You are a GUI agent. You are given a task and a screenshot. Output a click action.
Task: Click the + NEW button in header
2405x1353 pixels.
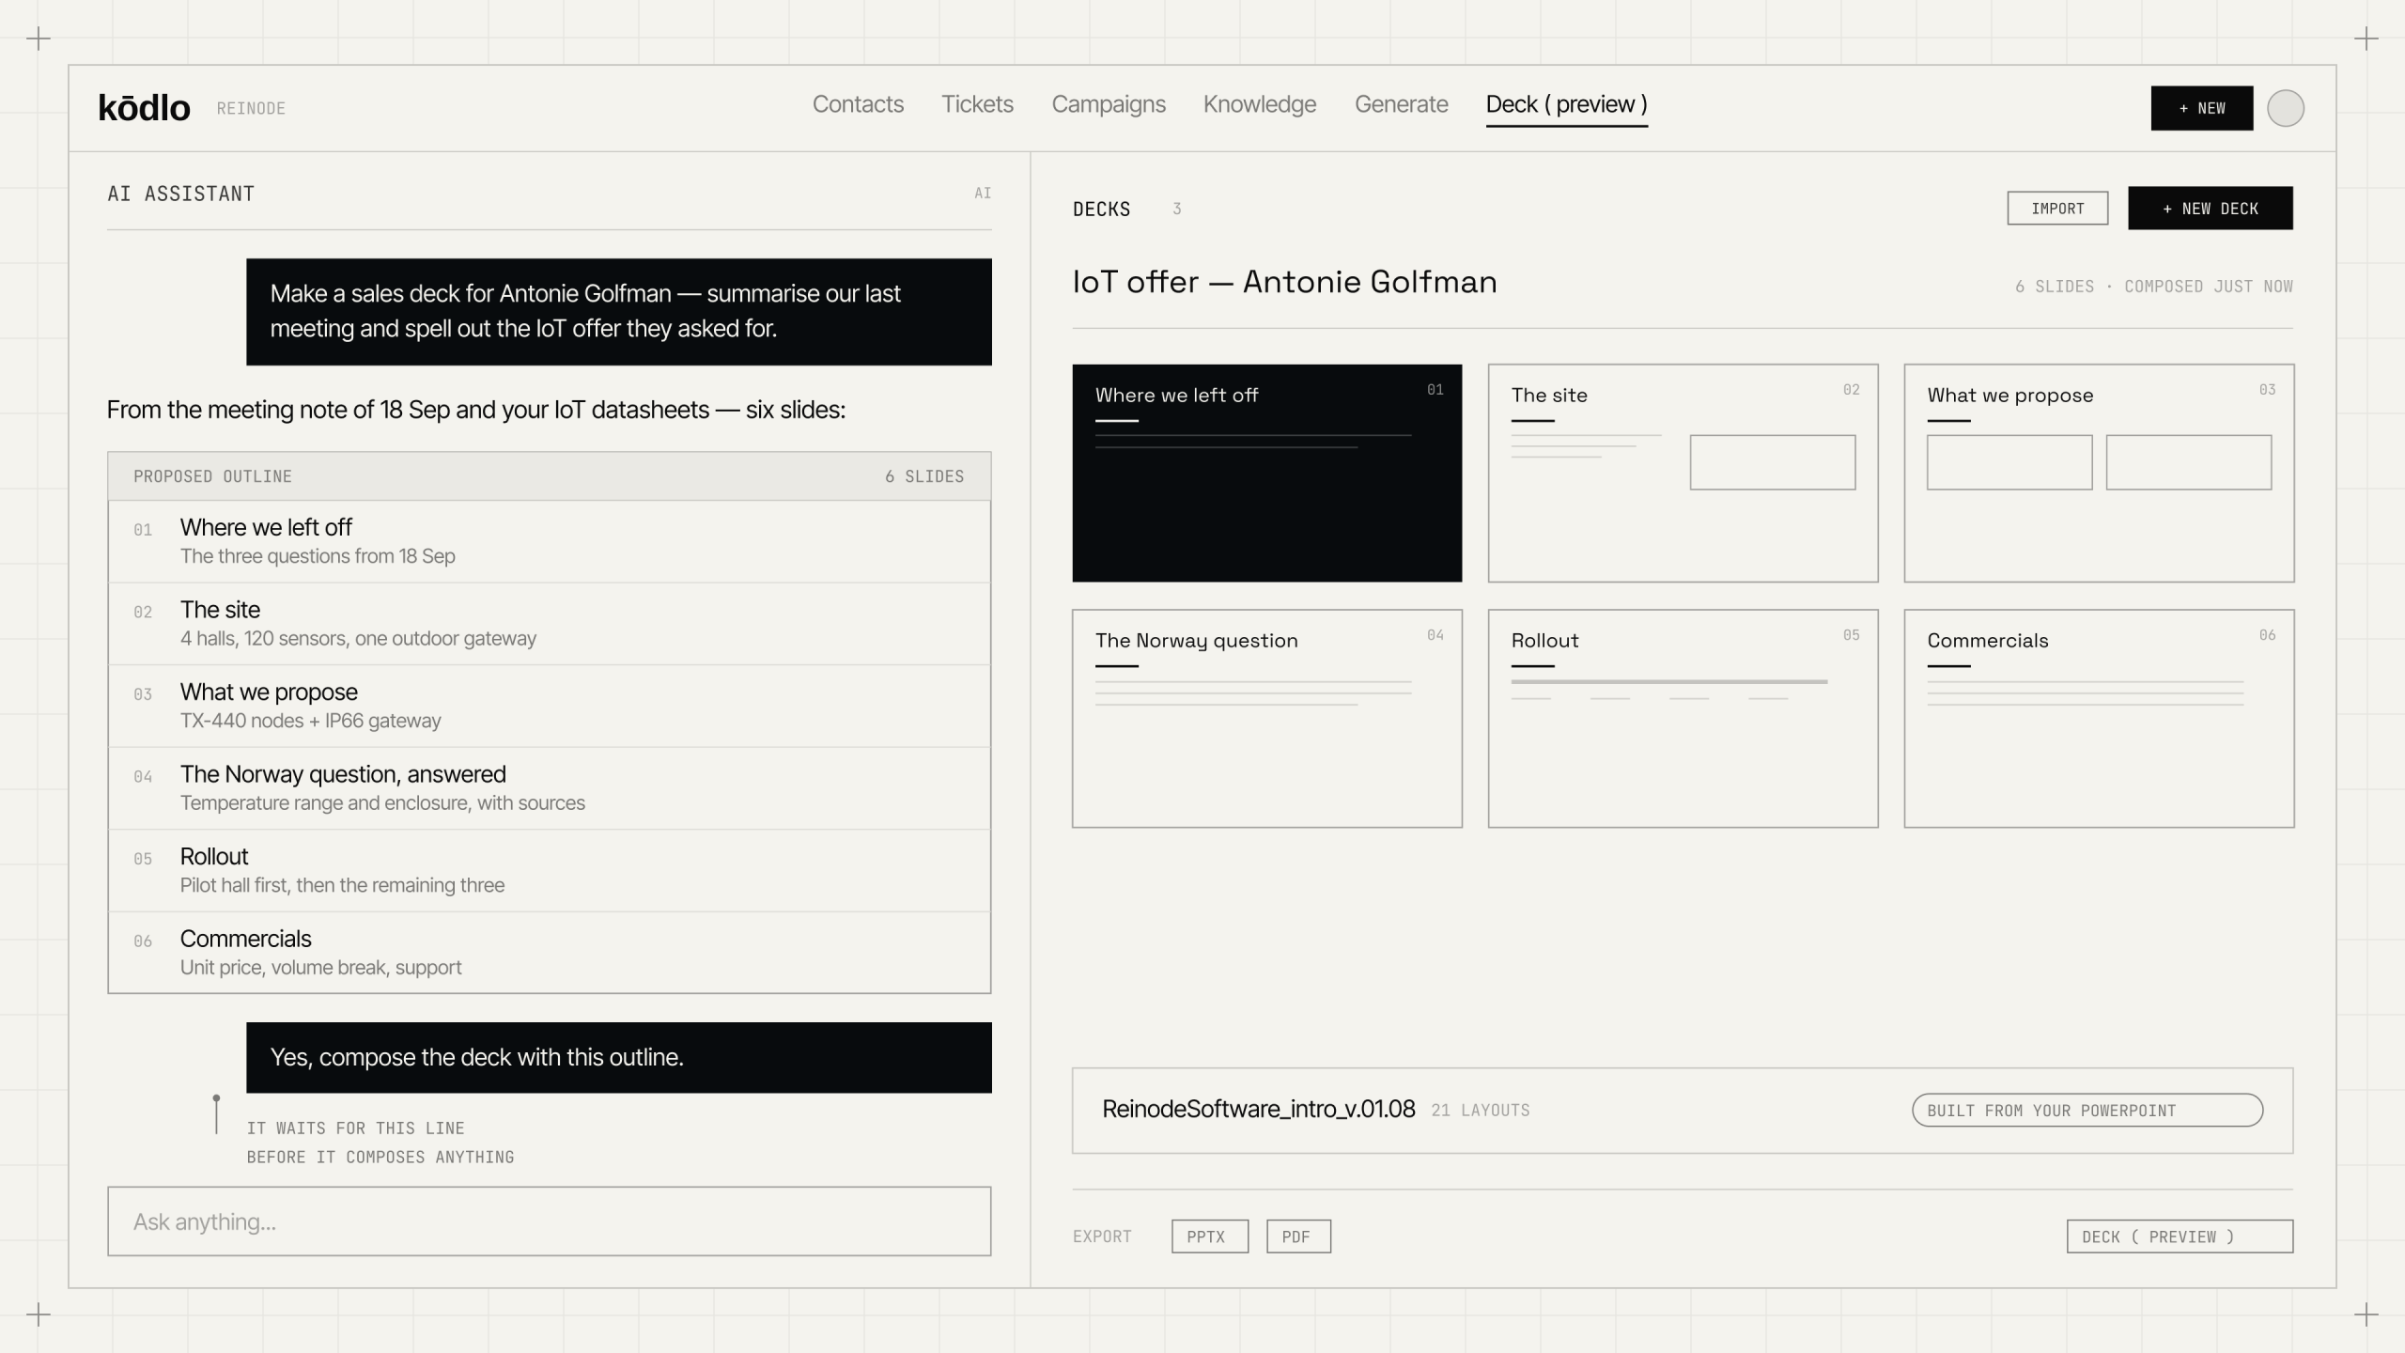(x=2201, y=108)
